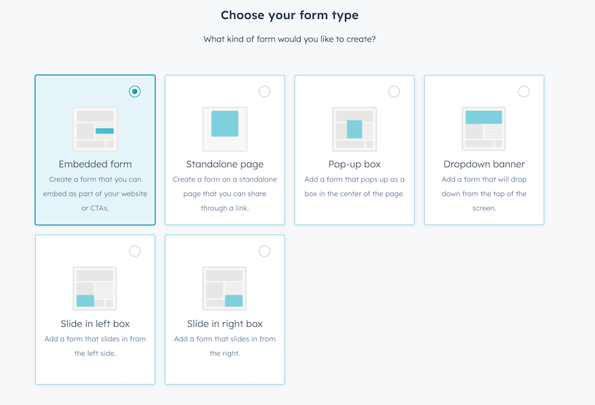Click the Pop-up box title text
The height and width of the screenshot is (405, 595).
click(354, 164)
